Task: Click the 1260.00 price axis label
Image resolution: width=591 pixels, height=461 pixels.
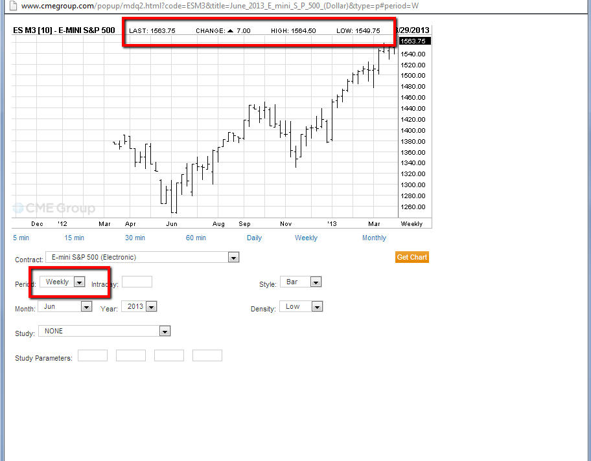Action: (413, 207)
